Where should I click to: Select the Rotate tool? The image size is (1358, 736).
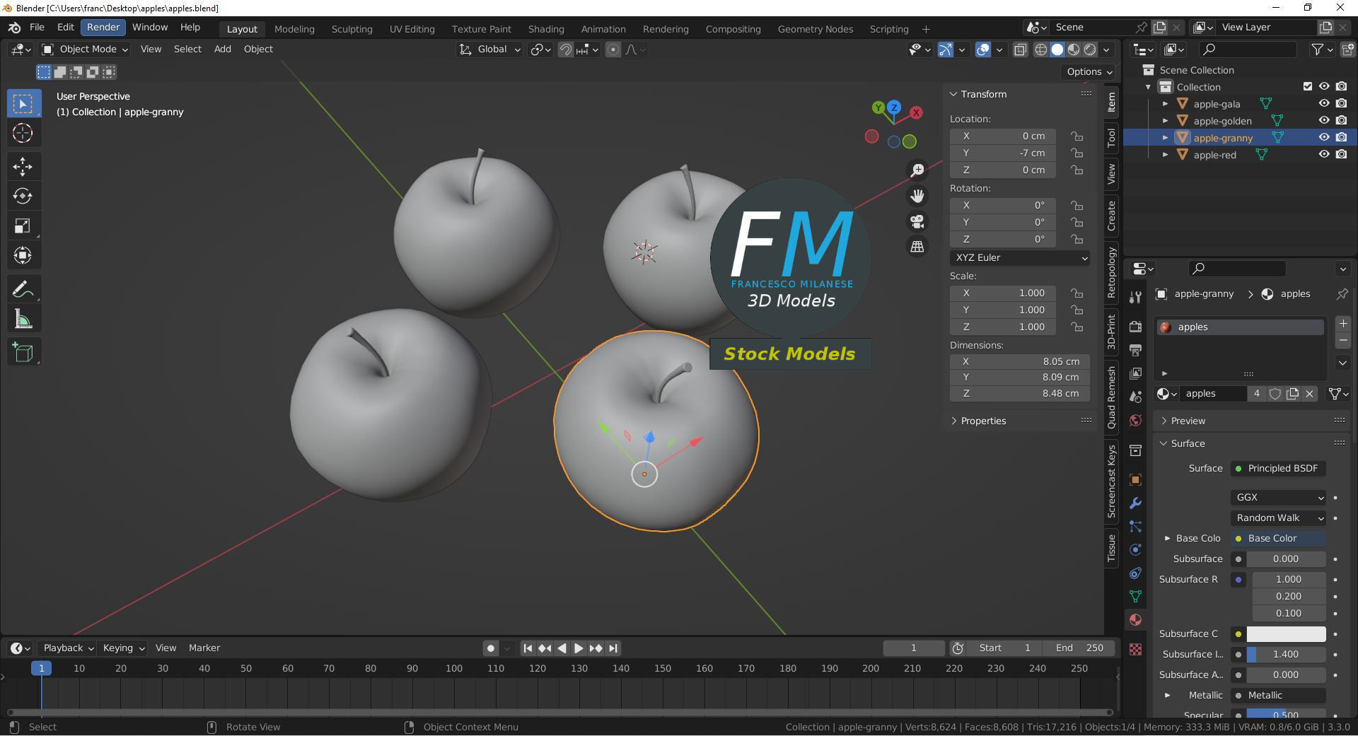tap(23, 196)
